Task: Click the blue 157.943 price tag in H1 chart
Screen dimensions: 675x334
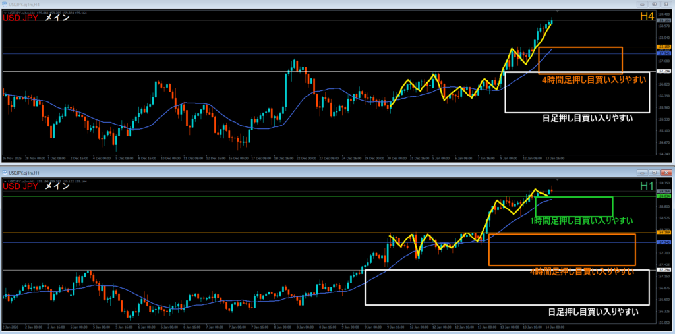Action: [663, 242]
